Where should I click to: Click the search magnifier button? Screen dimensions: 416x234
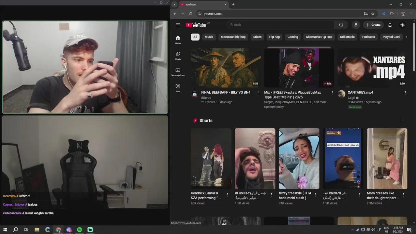pyautogui.click(x=341, y=25)
